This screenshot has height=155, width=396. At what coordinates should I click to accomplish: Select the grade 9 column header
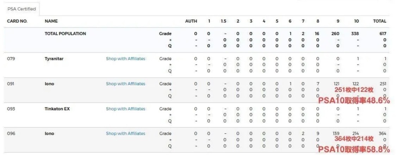[x=338, y=21]
